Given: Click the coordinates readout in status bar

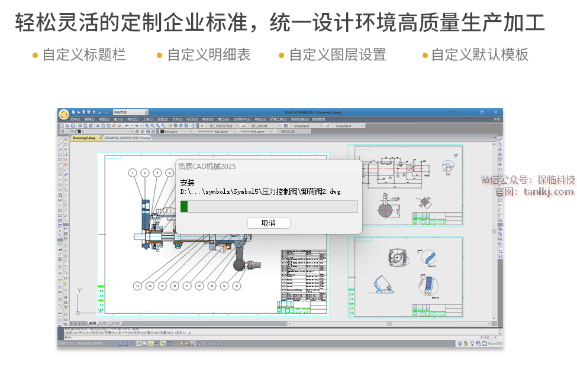Looking at the screenshot, I should (80, 343).
